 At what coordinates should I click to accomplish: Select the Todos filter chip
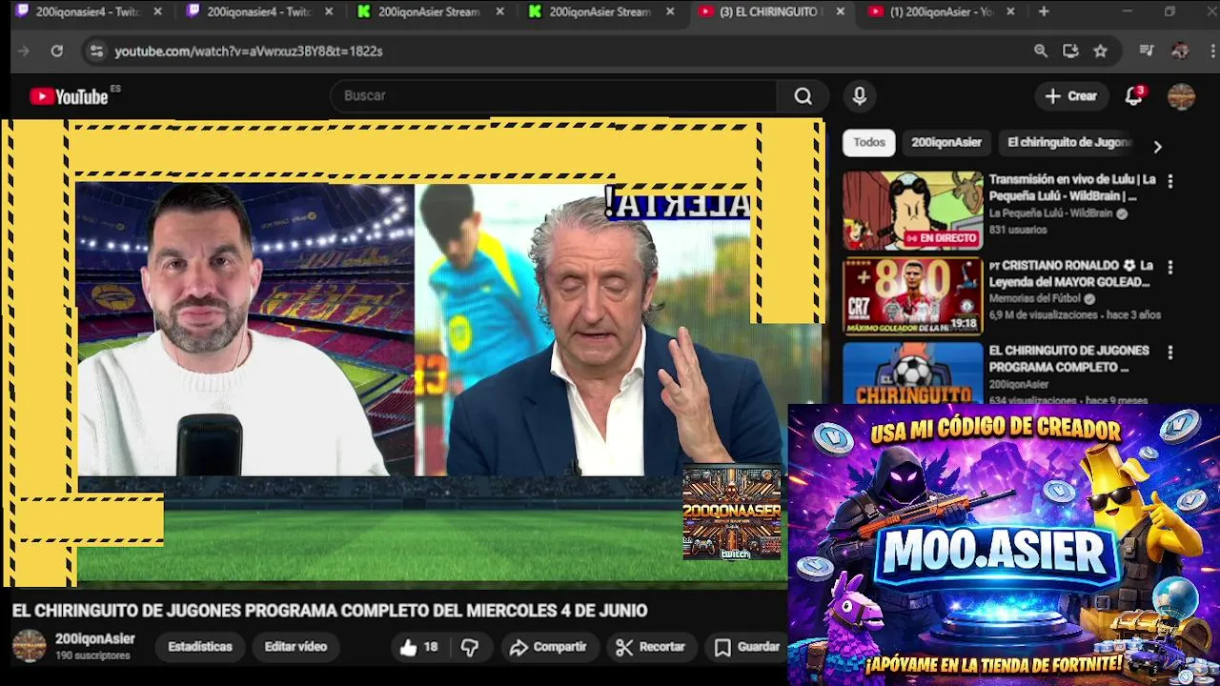click(868, 143)
